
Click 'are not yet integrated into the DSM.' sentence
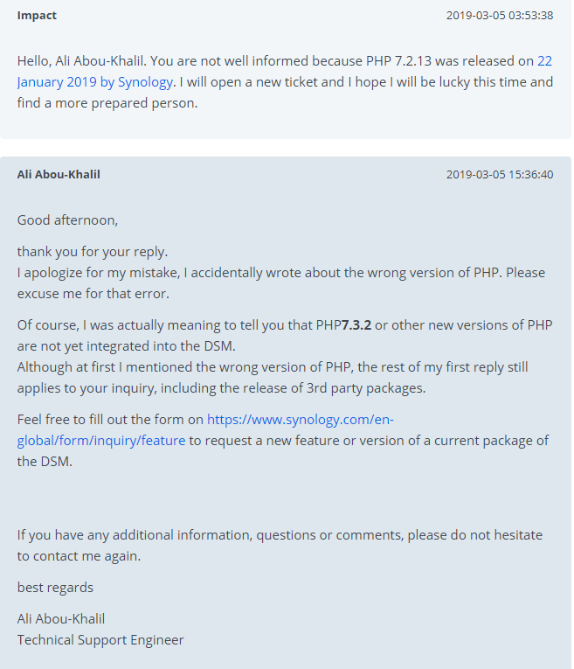(126, 346)
